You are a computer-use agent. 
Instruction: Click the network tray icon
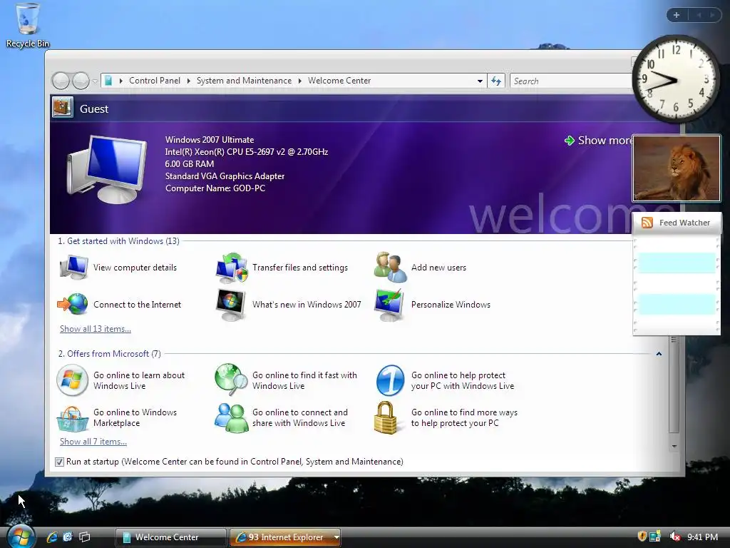click(x=655, y=537)
